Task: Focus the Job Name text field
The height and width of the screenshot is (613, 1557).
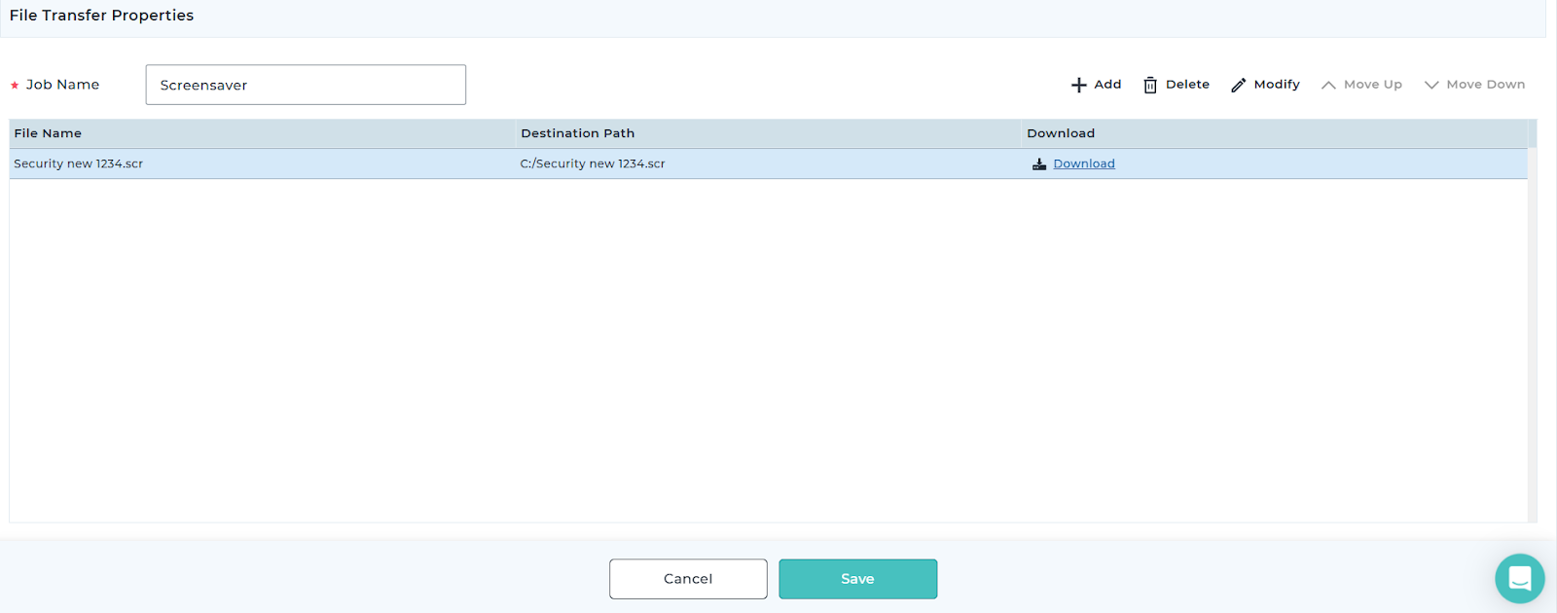Action: pyautogui.click(x=306, y=86)
